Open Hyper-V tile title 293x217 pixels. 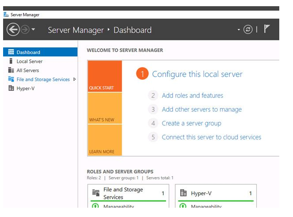point(201,194)
